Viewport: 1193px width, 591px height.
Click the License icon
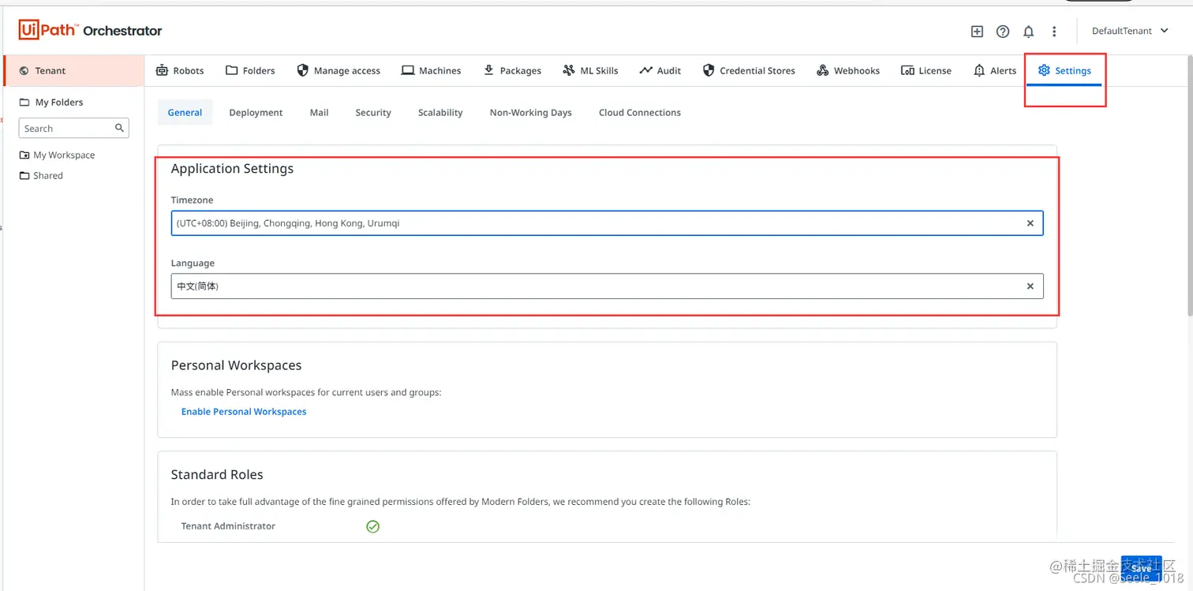pyautogui.click(x=907, y=70)
